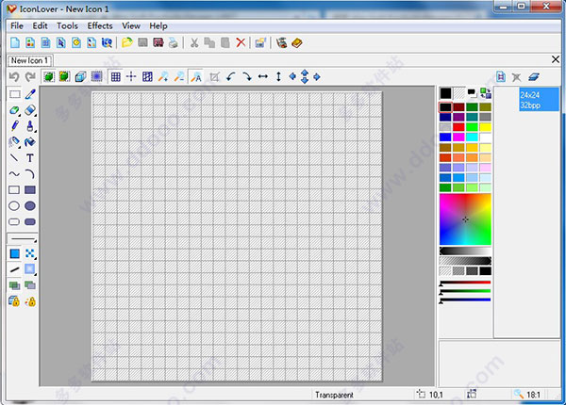Image resolution: width=566 pixels, height=405 pixels.
Task: Select the straight Line tool
Action: [x=14, y=158]
